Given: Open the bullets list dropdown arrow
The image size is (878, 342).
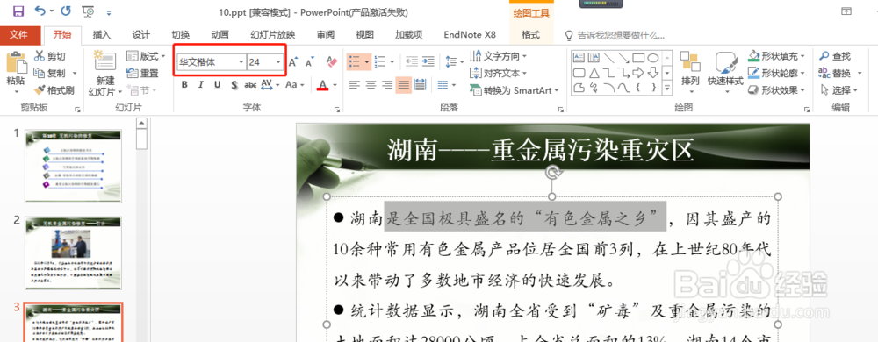Looking at the screenshot, I should pyautogui.click(x=367, y=61).
